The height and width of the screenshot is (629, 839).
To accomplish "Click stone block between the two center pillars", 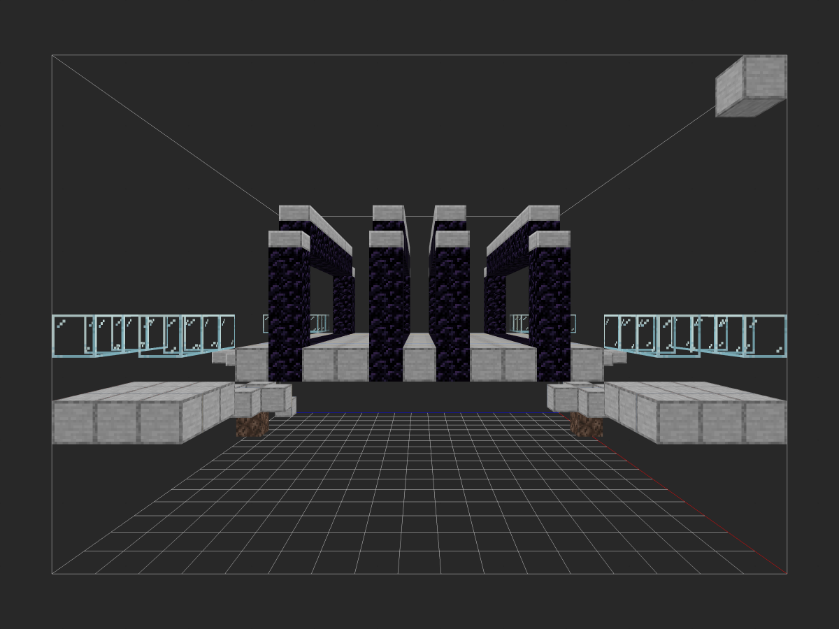I will click(419, 360).
